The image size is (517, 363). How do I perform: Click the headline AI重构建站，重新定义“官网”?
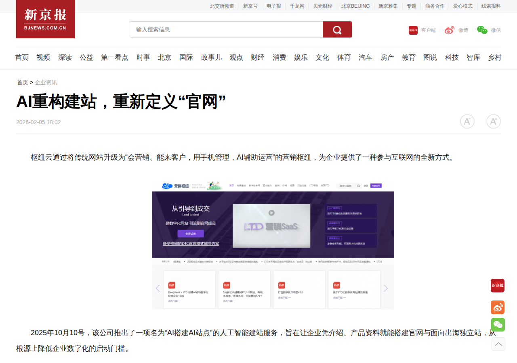[121, 102]
